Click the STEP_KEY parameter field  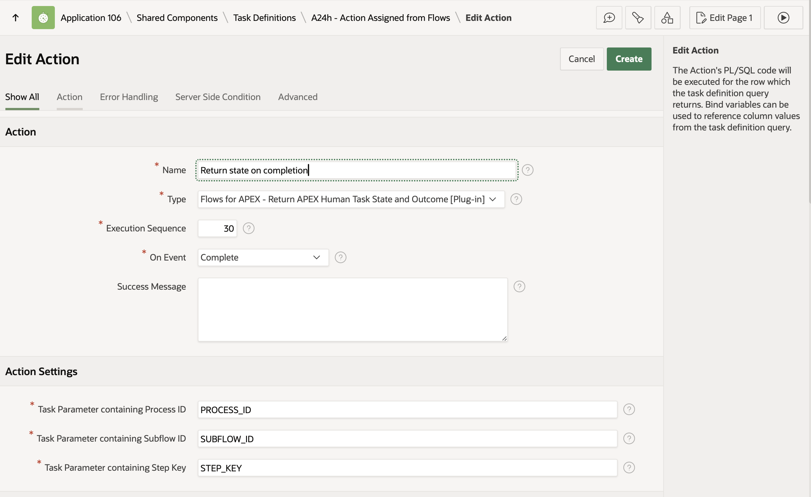[407, 468]
